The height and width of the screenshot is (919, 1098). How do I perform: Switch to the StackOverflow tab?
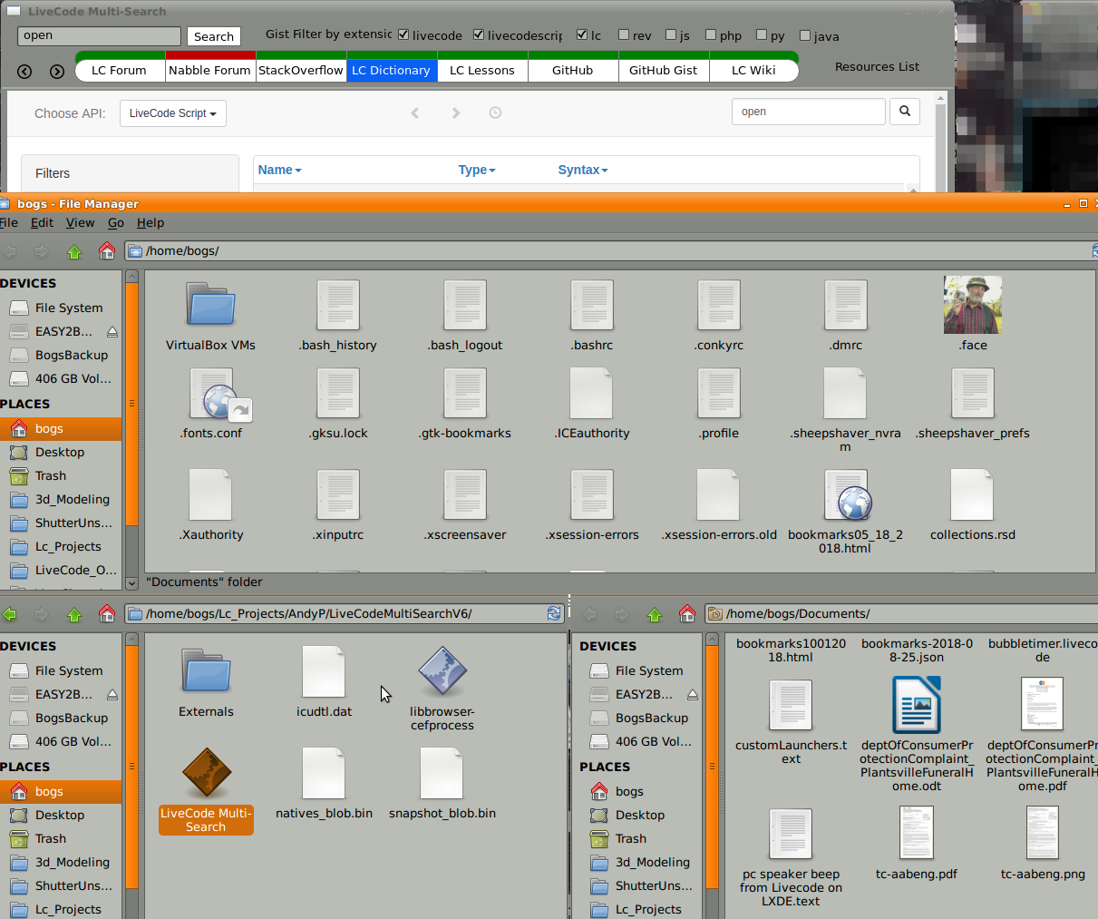(x=301, y=71)
